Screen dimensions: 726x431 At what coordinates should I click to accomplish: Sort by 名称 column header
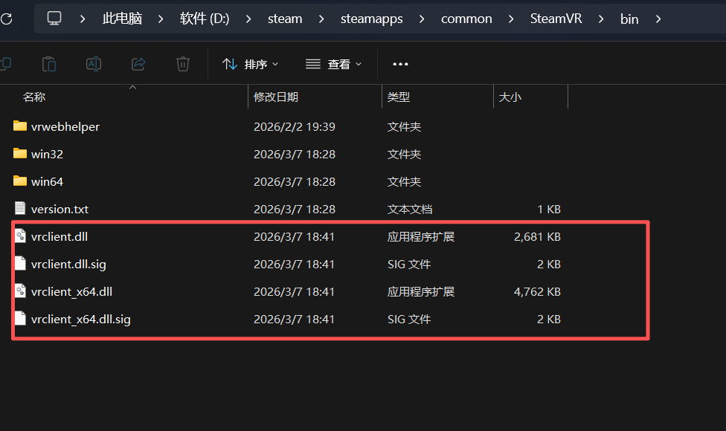coord(34,97)
